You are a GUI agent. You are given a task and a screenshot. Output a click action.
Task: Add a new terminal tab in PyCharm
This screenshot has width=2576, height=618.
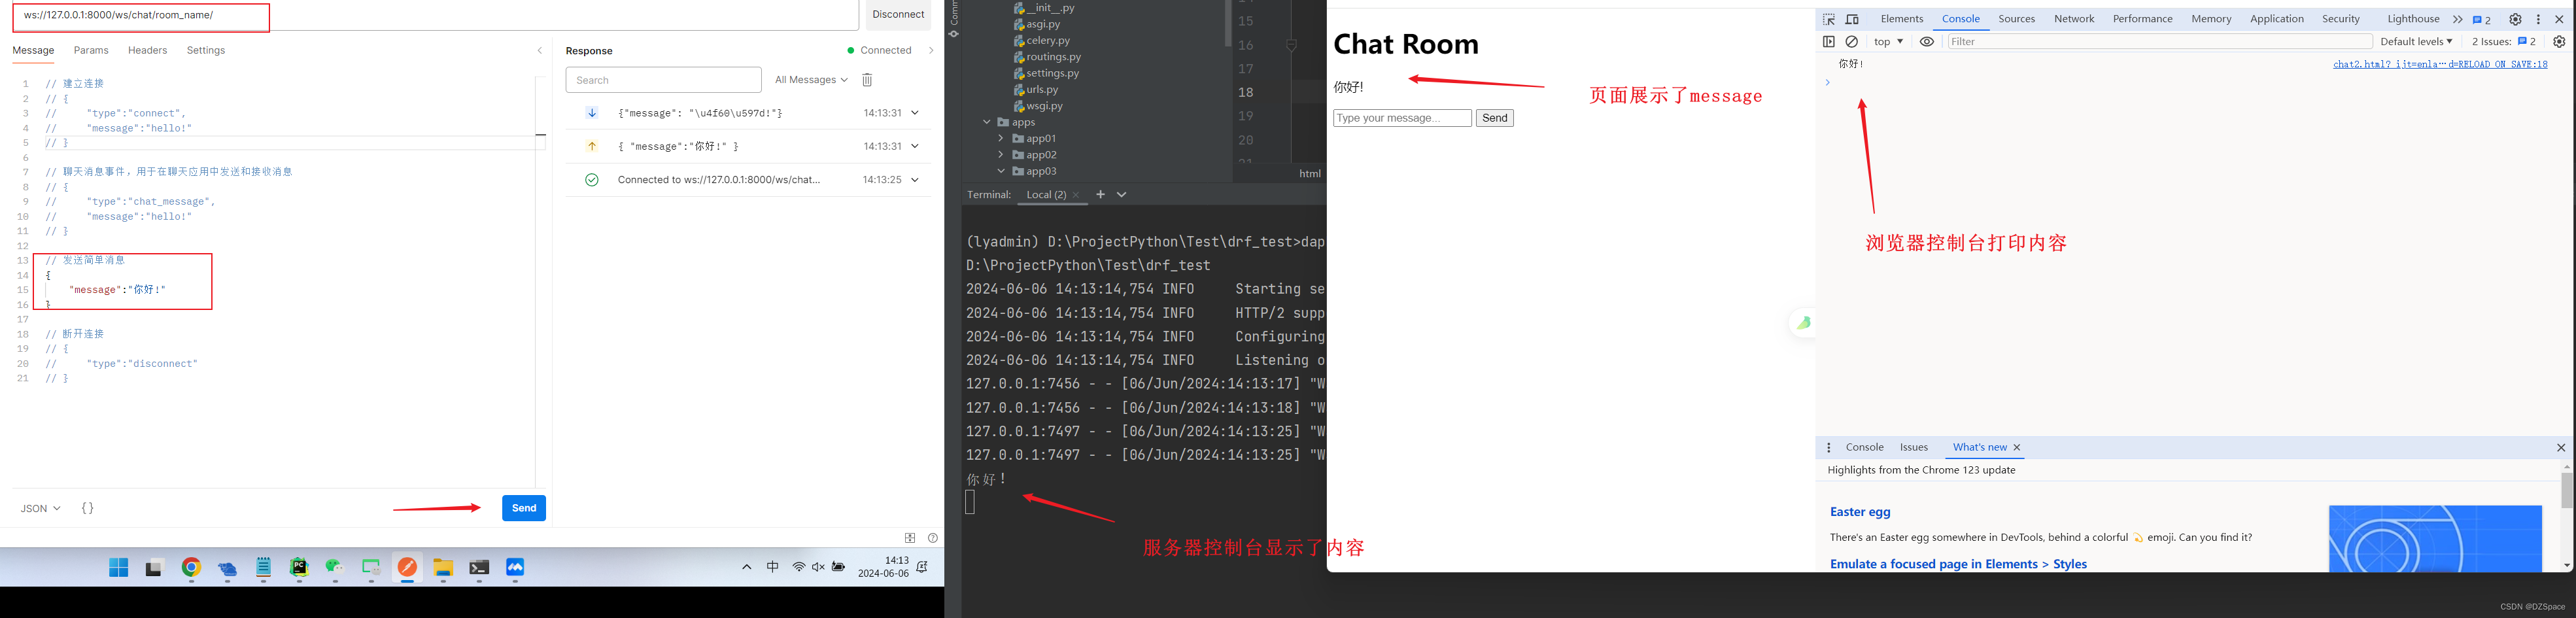coord(1100,194)
